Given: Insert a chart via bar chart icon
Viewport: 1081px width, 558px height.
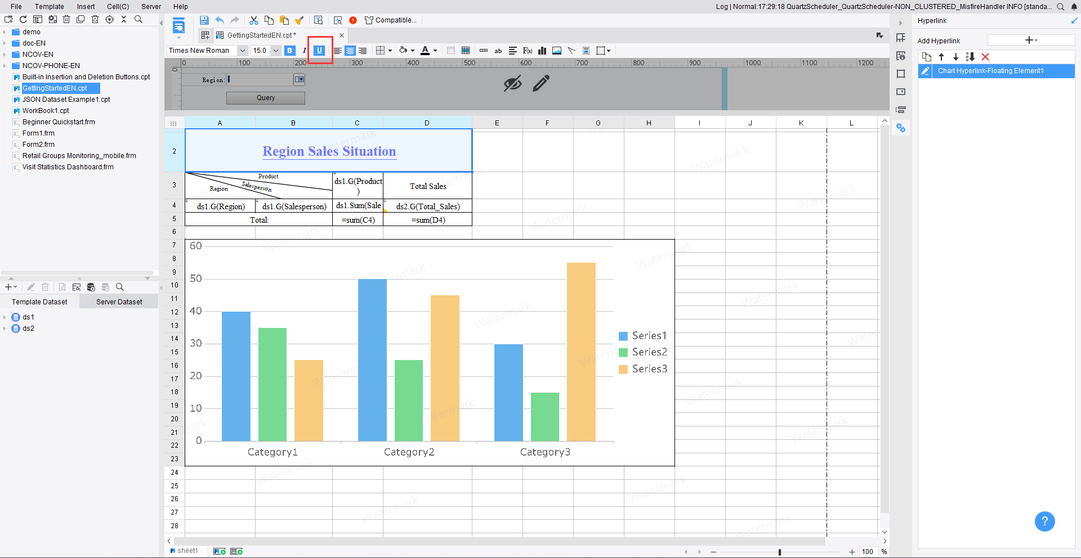Looking at the screenshot, I should (542, 51).
